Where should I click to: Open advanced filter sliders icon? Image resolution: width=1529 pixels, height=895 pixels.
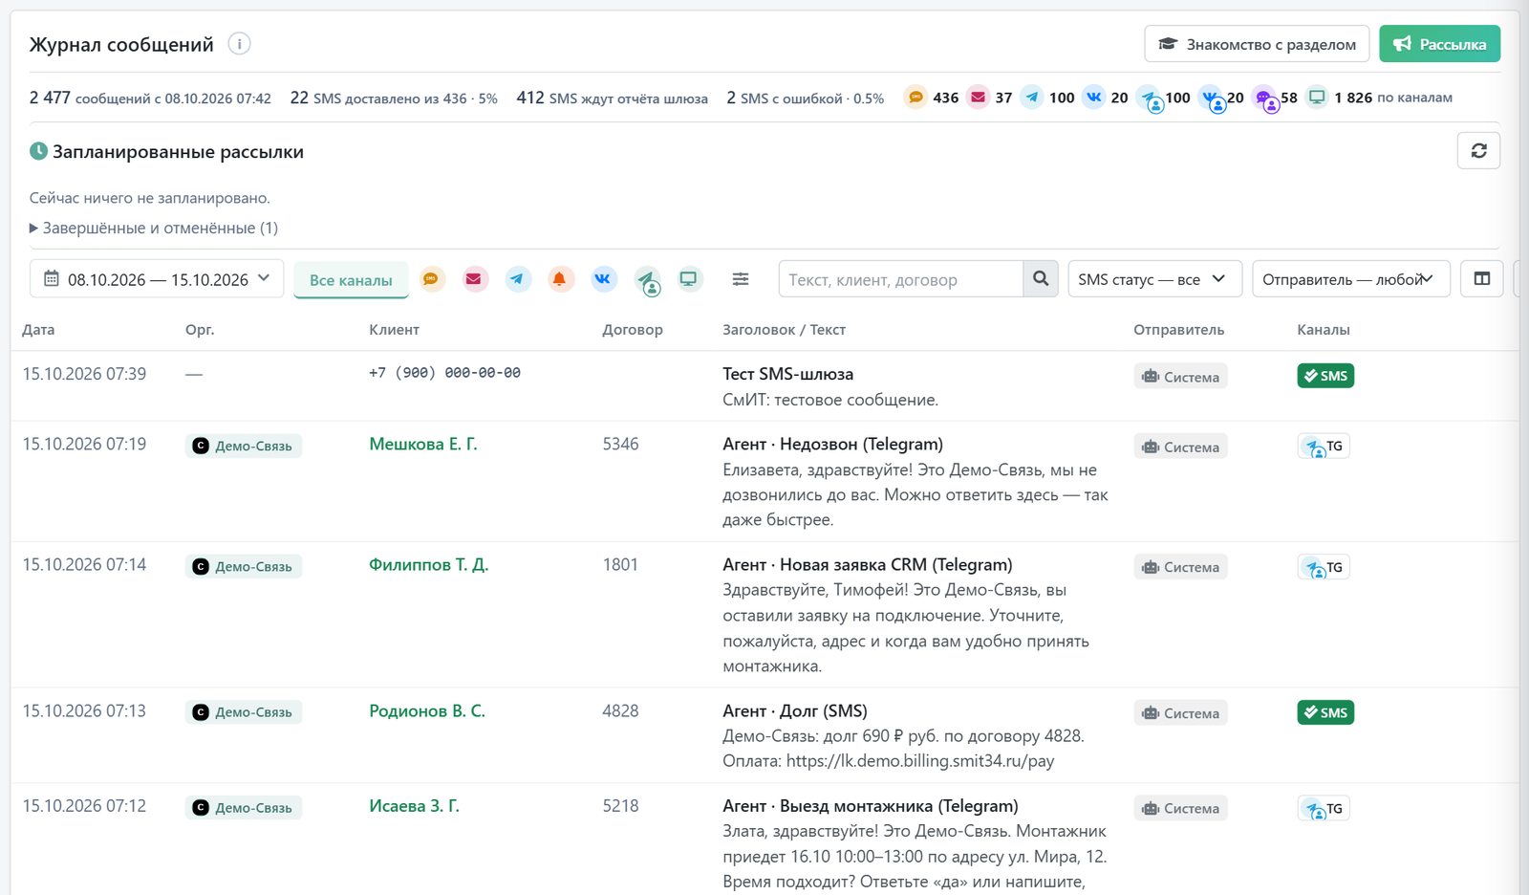[741, 279]
